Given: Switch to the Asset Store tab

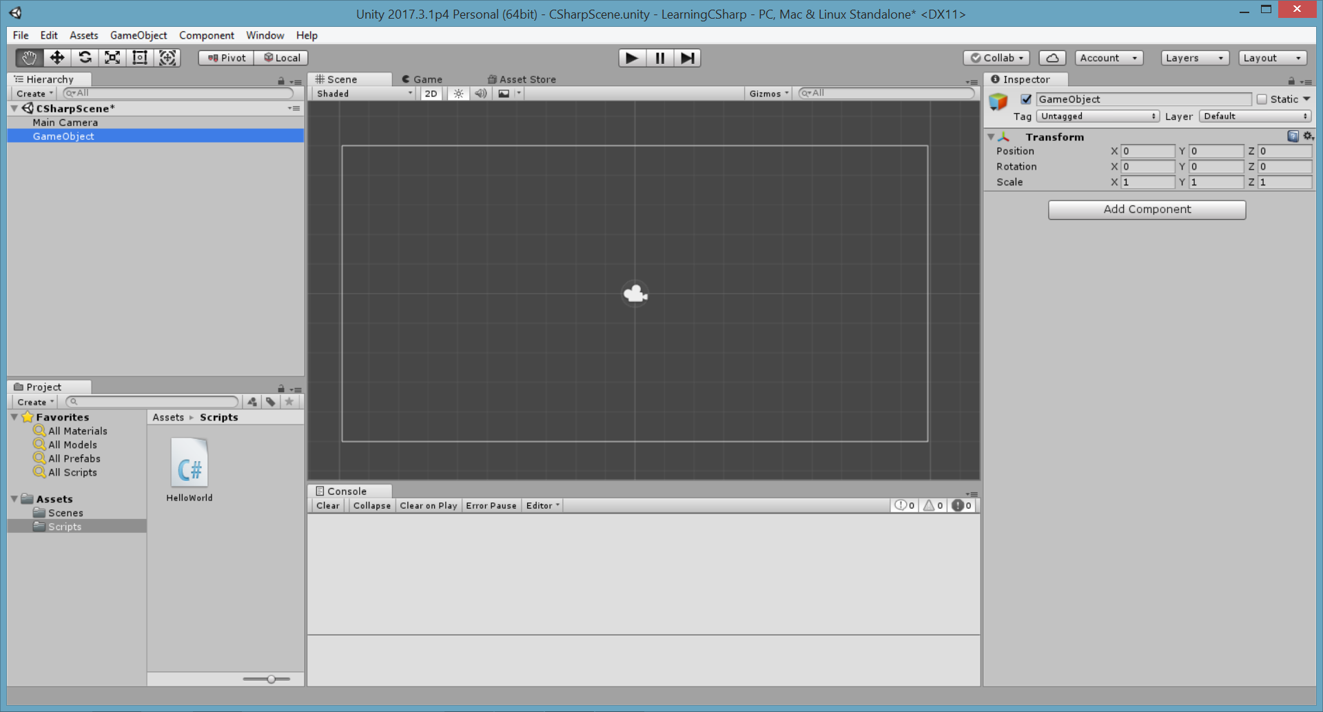Looking at the screenshot, I should 522,79.
